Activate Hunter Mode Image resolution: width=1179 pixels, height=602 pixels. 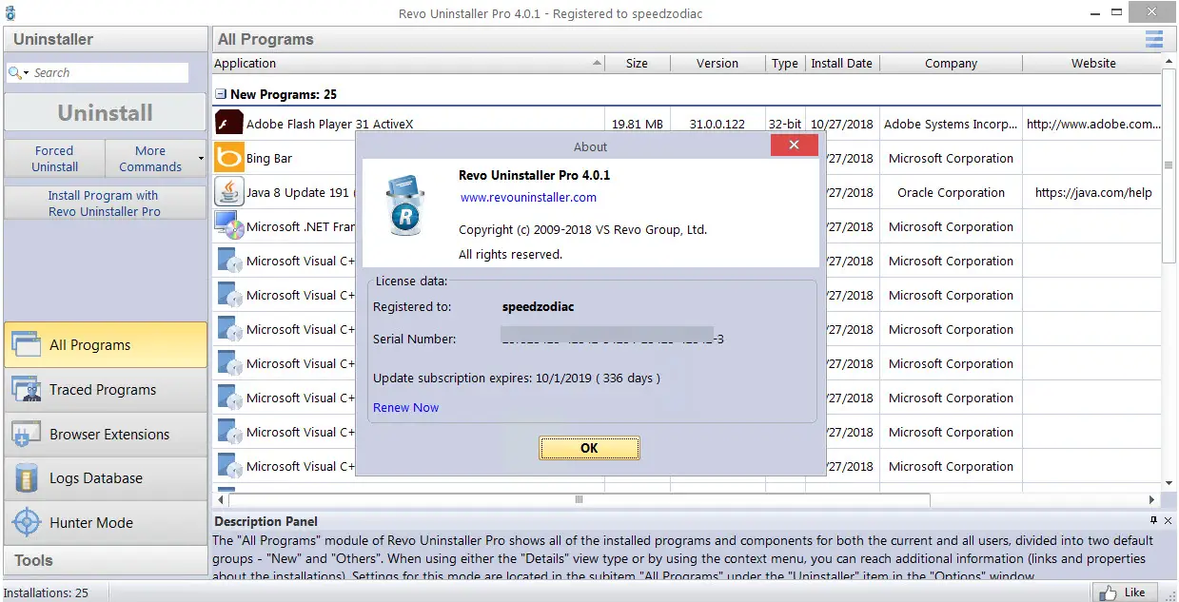[x=106, y=522]
